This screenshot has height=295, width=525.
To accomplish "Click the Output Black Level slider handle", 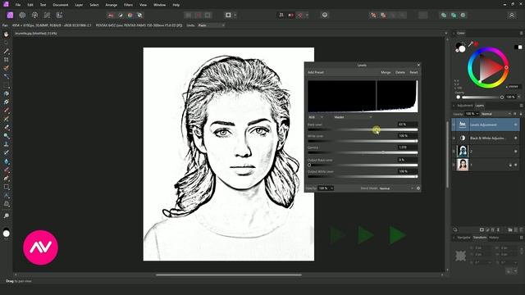I will tap(309, 165).
